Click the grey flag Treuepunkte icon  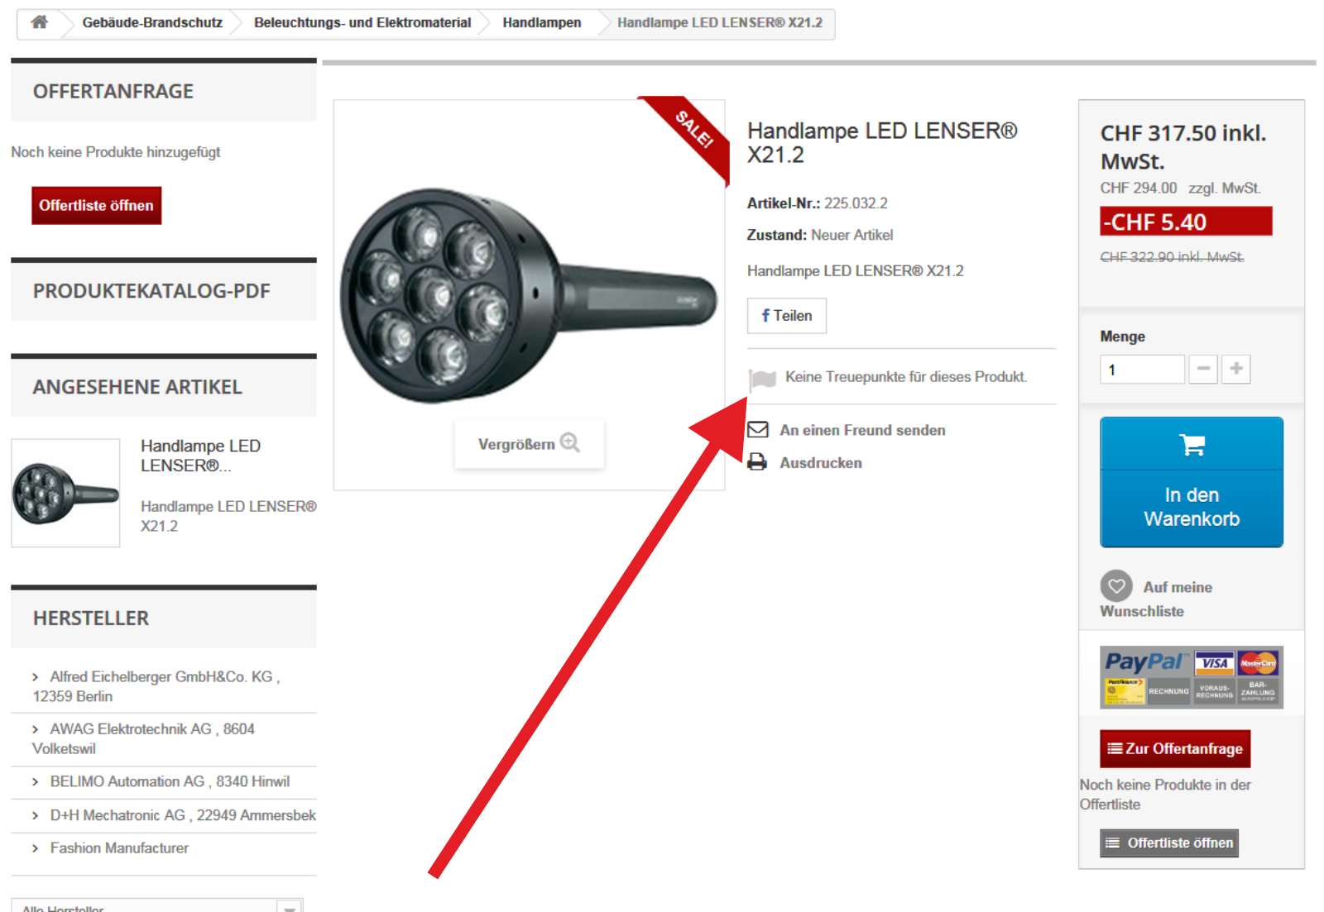(x=762, y=380)
